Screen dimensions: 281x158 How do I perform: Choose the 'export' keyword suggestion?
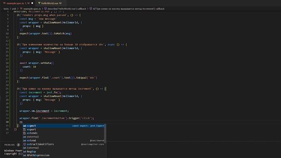coord(64,129)
